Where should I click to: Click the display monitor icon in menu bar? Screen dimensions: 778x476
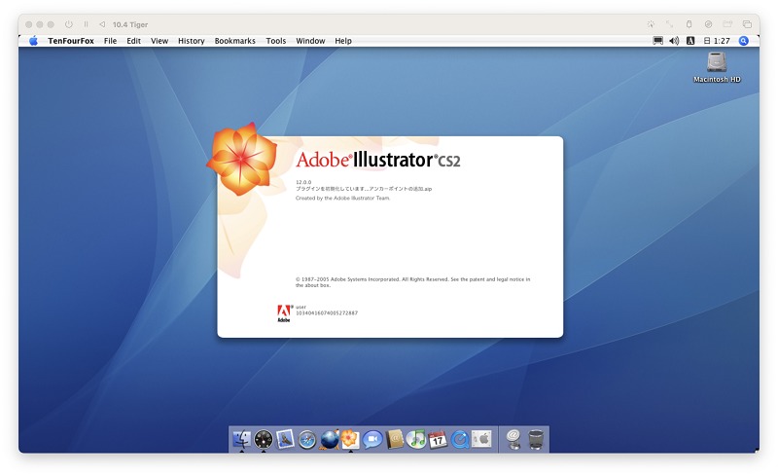pyautogui.click(x=658, y=41)
